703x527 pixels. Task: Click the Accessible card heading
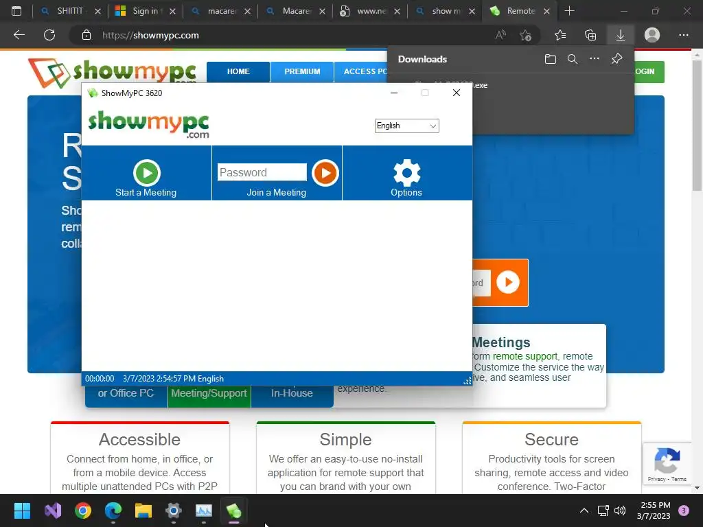(139, 440)
